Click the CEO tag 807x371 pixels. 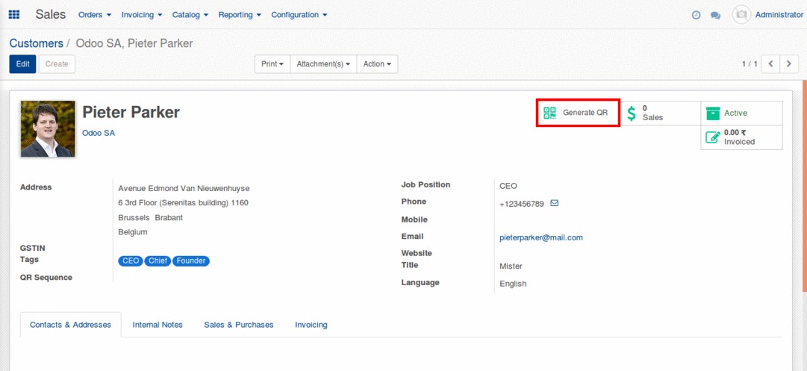pyautogui.click(x=131, y=261)
